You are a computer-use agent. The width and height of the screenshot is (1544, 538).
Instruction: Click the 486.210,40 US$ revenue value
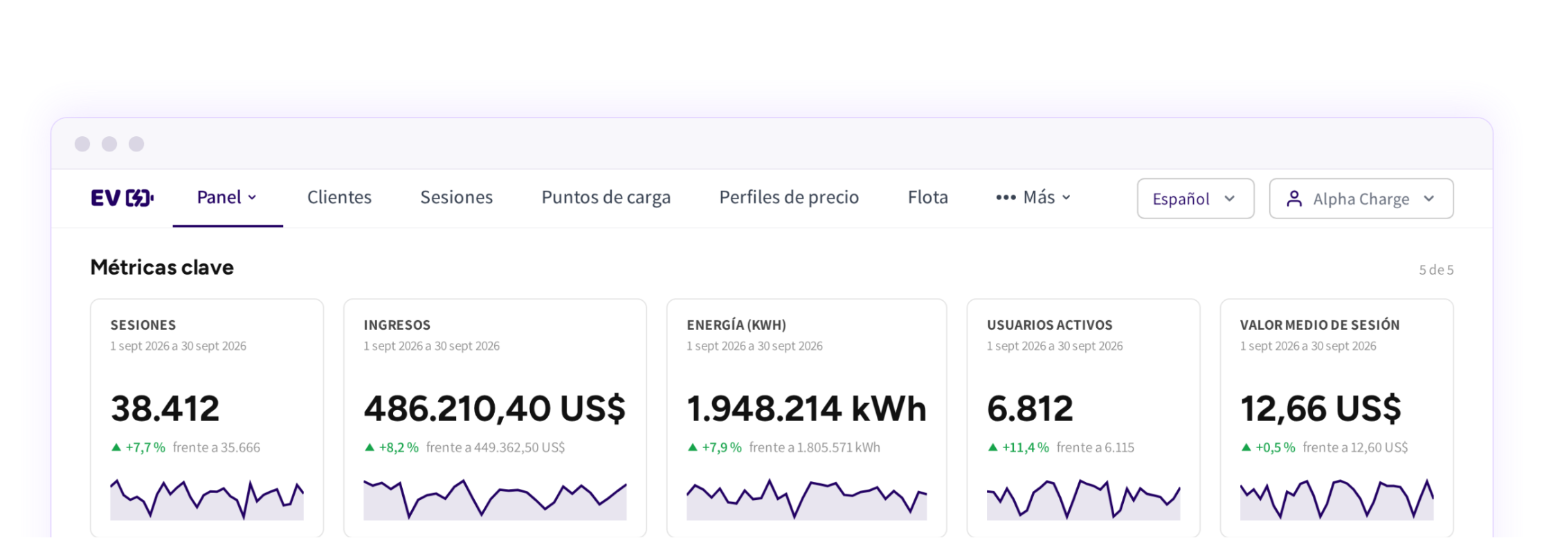(495, 409)
